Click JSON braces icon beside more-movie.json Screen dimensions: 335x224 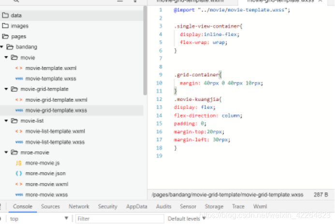(x=19, y=173)
